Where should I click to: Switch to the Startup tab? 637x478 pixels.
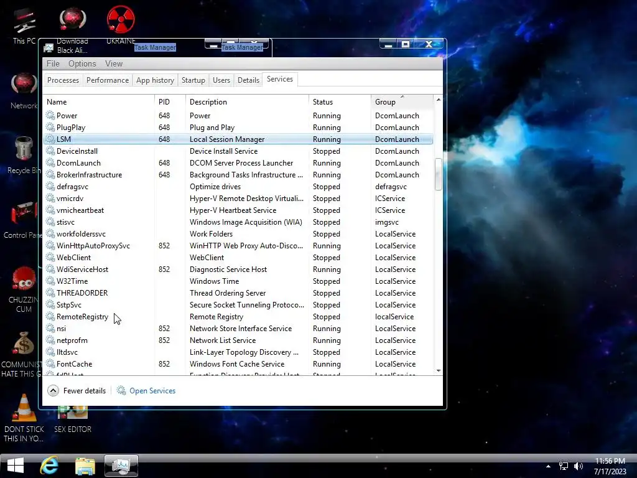coord(193,80)
